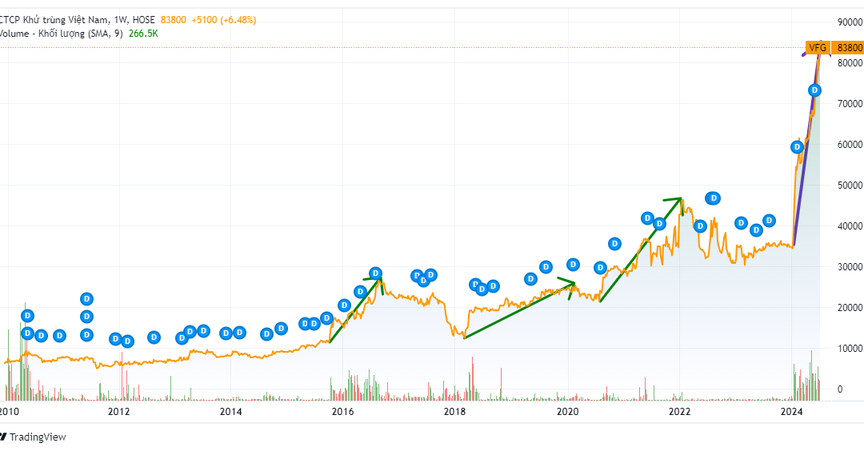864x451 pixels.
Task: Open the CTCP Khử trùng Việt Nam symbol title
Action: (x=77, y=20)
